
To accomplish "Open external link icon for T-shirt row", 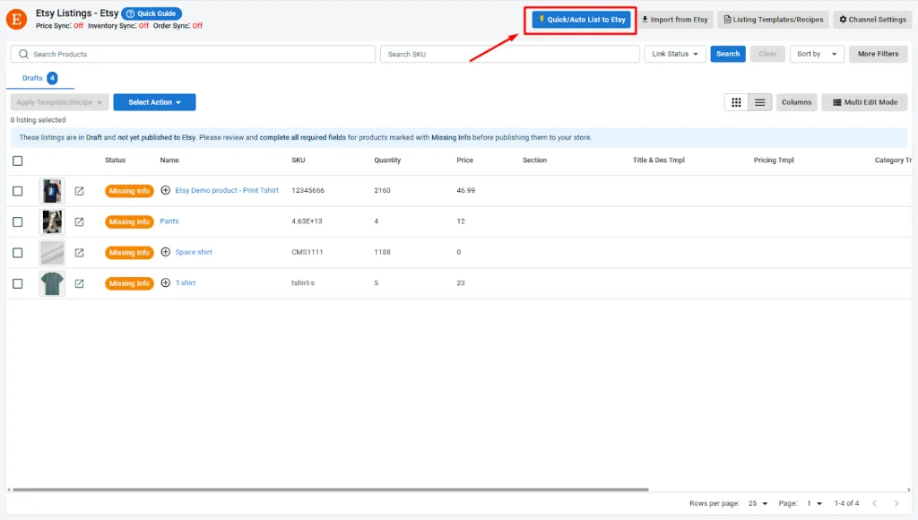I will click(79, 283).
